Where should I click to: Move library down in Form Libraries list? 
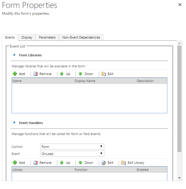tap(86, 74)
